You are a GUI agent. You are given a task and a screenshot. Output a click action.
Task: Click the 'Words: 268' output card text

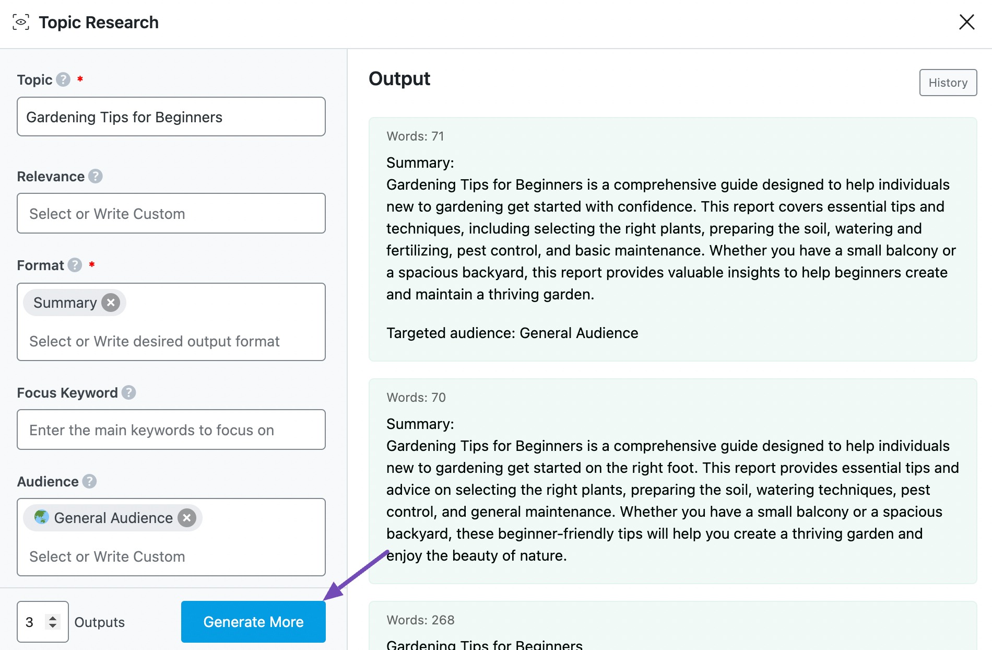(x=420, y=620)
